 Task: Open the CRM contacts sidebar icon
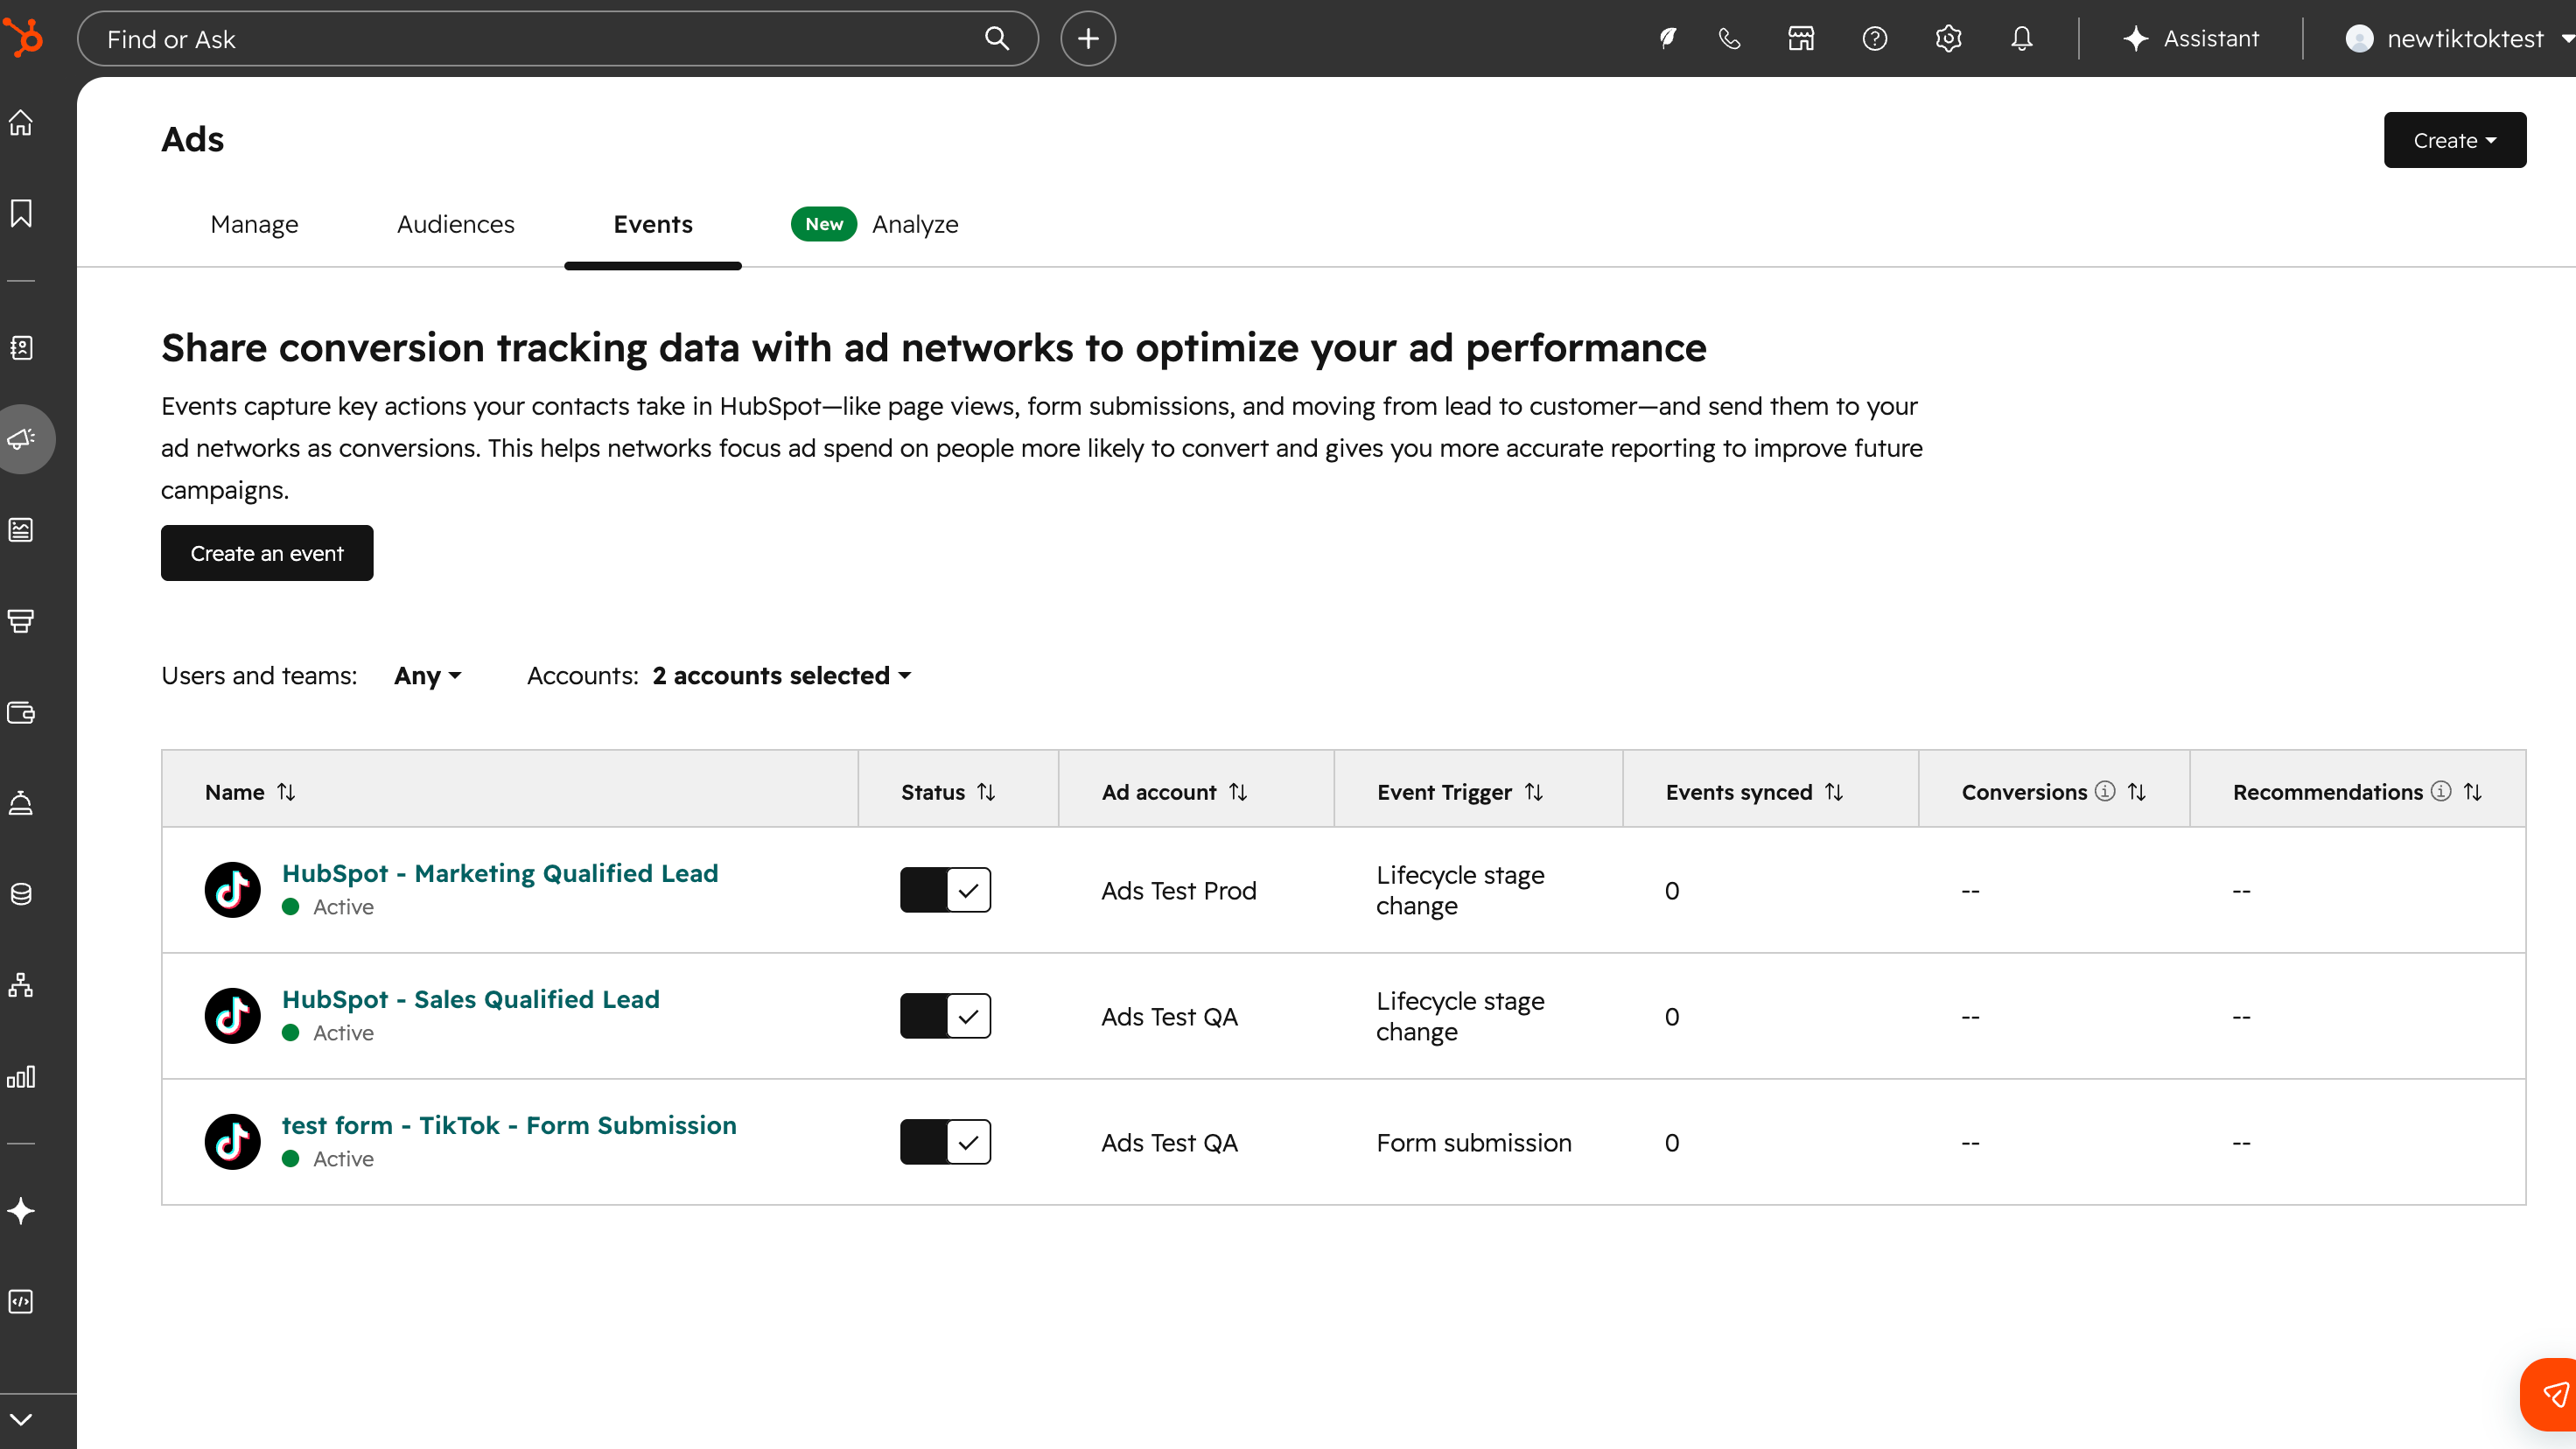click(x=21, y=347)
